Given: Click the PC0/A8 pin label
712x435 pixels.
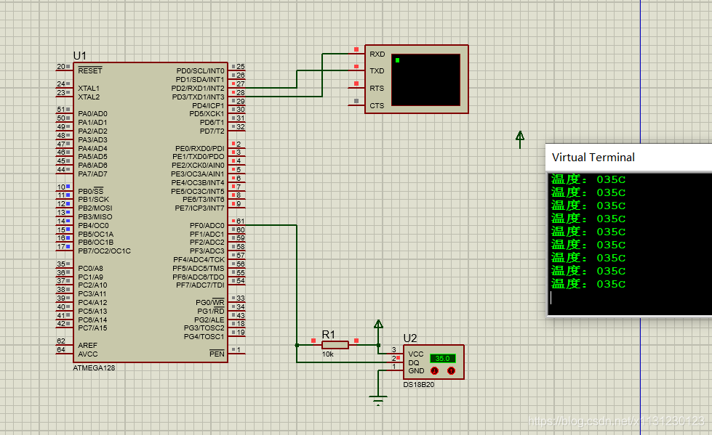Looking at the screenshot, I should 90,268.
